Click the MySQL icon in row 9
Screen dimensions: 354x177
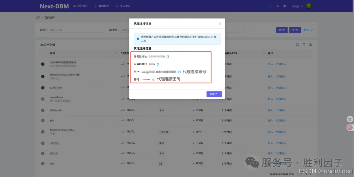pos(123,153)
